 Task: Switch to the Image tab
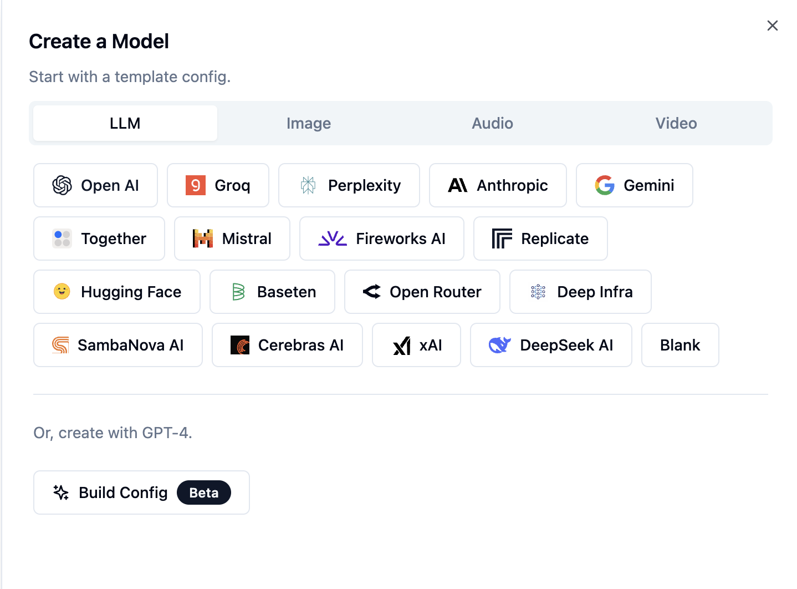309,123
